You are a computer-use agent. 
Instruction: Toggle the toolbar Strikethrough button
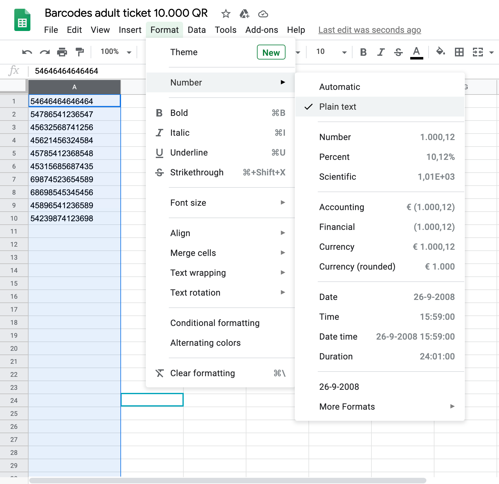398,52
